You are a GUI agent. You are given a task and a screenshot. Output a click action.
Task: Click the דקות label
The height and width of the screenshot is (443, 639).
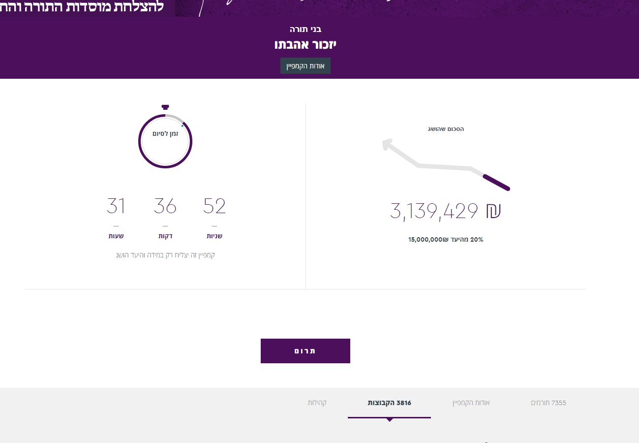[x=165, y=236]
